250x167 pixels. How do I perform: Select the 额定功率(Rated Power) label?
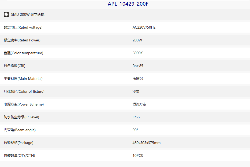tap(22, 40)
